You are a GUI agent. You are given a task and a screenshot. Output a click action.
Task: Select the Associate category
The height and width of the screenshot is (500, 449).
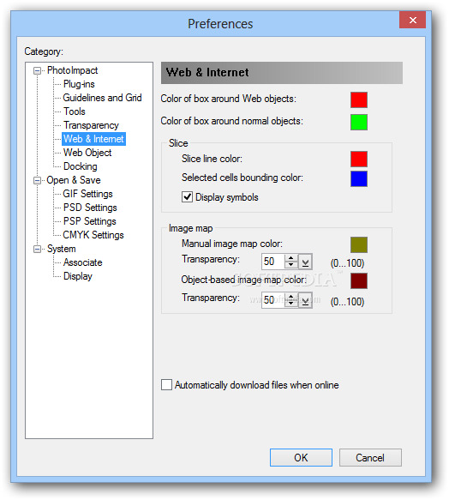pyautogui.click(x=83, y=262)
